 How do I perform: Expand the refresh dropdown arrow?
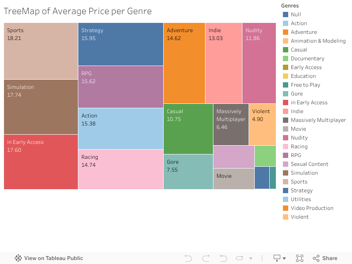[x=251, y=258]
